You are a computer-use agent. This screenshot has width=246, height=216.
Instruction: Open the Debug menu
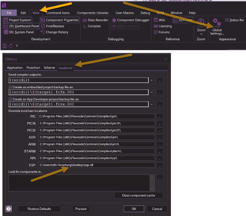[145, 13]
